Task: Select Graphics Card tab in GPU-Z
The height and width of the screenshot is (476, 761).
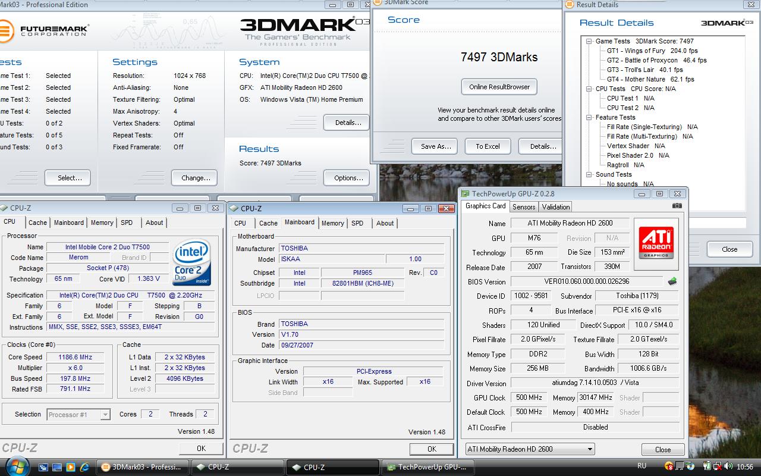Action: [485, 206]
